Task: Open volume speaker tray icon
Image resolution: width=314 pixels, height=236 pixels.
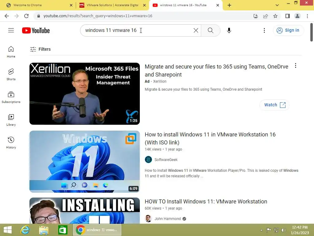Action: pos(284,230)
